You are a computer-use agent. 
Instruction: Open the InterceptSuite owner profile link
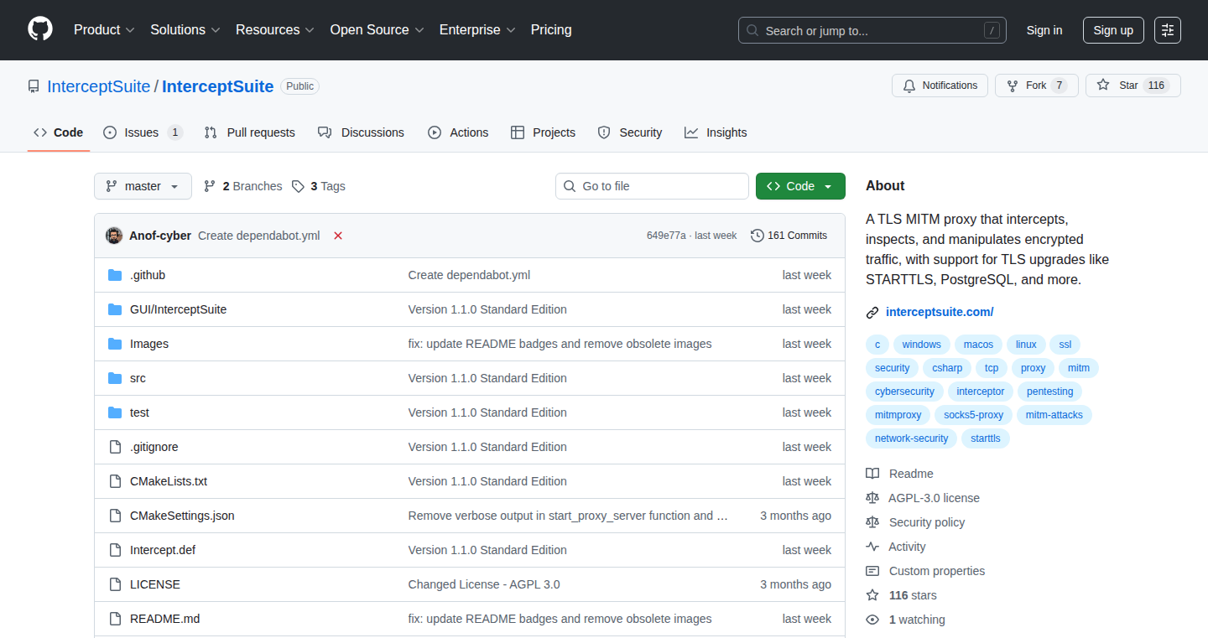click(x=99, y=86)
